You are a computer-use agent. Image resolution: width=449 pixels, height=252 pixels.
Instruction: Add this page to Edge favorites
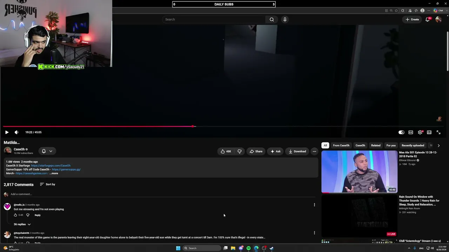[396, 10]
